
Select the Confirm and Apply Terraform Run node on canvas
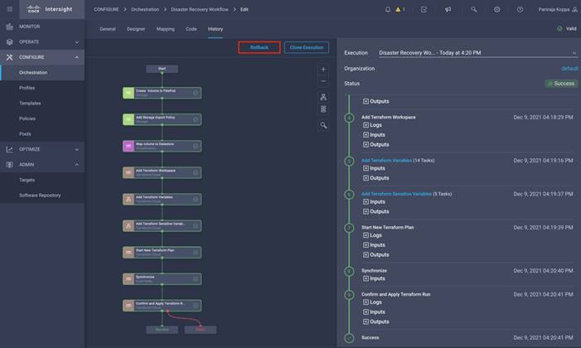[x=162, y=306]
